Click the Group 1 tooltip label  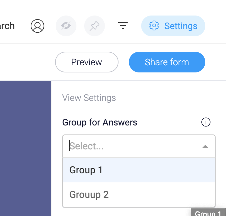click(x=208, y=212)
